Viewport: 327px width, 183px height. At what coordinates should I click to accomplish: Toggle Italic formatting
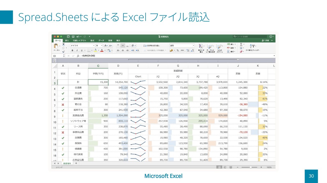click(77, 51)
